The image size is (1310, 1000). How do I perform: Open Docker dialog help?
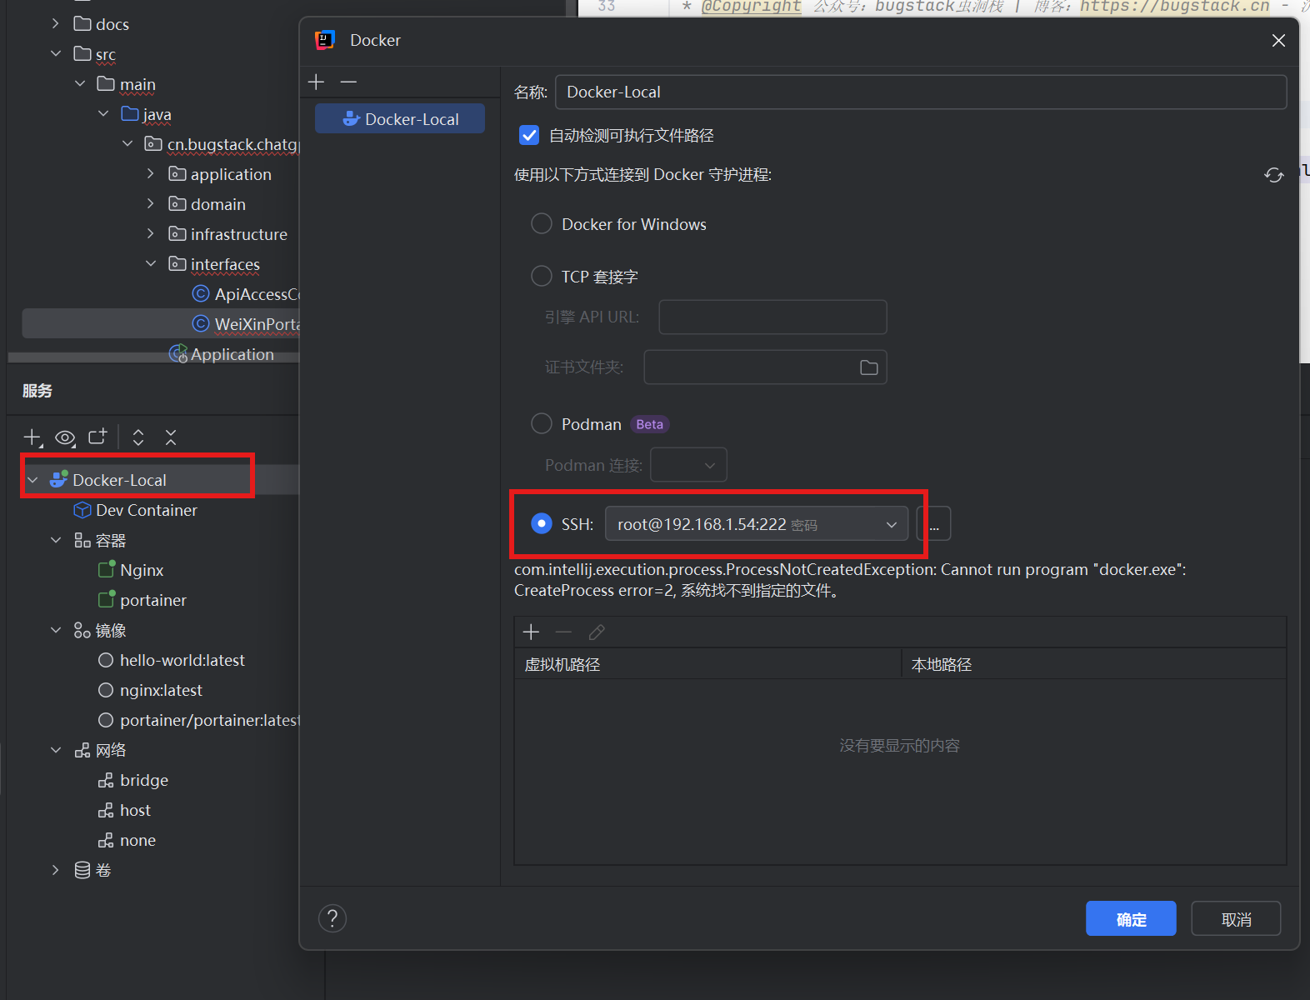pyautogui.click(x=332, y=918)
